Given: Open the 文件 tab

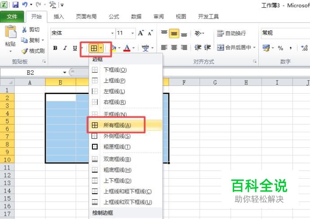Looking at the screenshot, I should [12, 17].
